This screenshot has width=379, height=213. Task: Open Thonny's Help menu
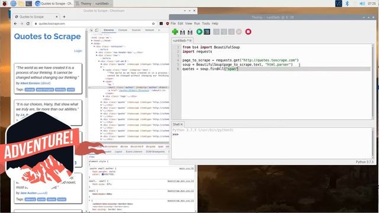coord(215,24)
